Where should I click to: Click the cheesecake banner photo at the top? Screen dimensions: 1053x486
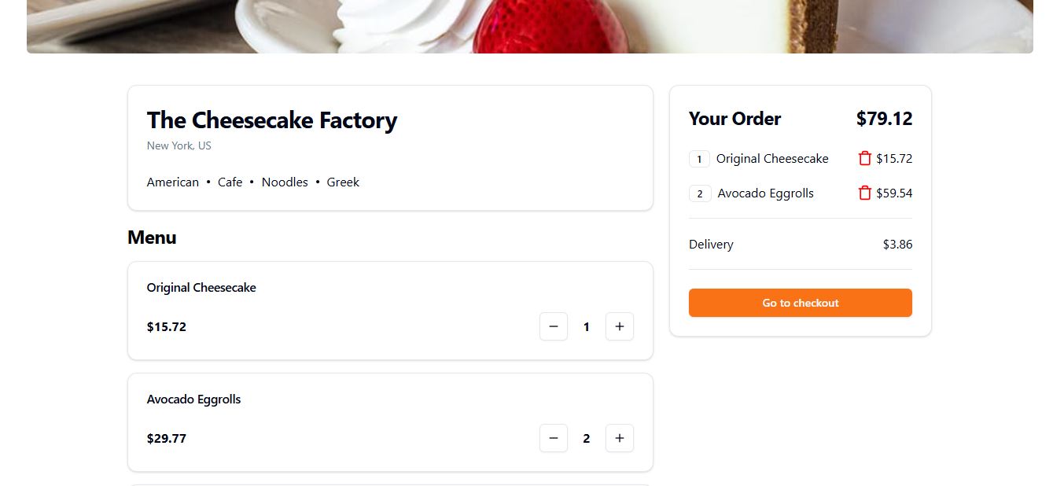pyautogui.click(x=530, y=27)
